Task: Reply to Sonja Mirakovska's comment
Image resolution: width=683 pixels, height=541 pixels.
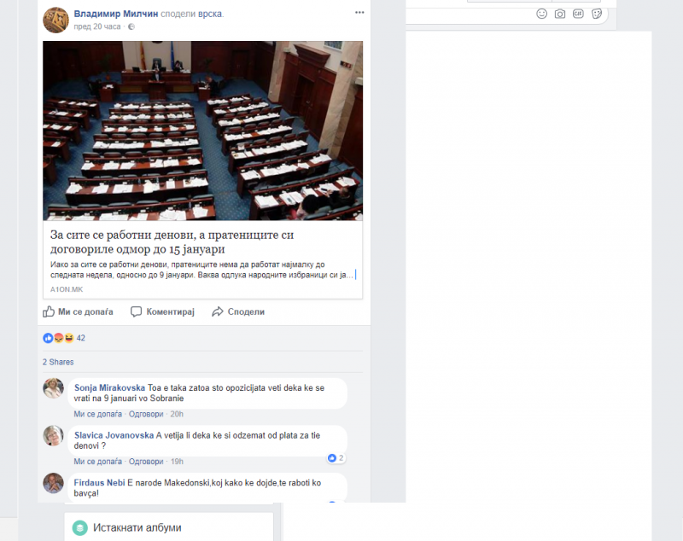Action: 146,414
